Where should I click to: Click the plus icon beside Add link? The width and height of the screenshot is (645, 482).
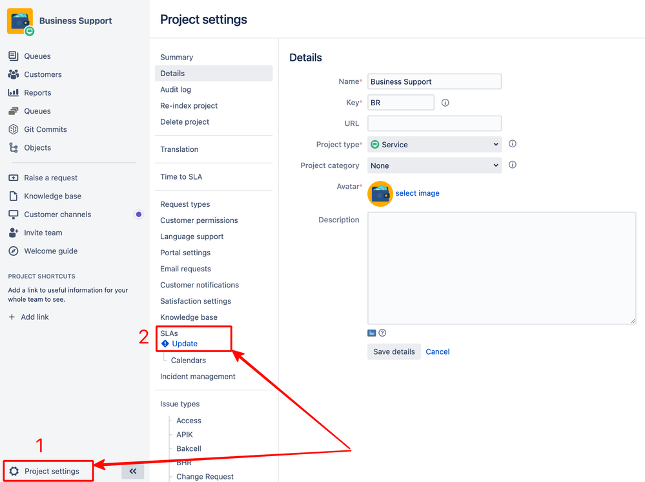(x=12, y=317)
